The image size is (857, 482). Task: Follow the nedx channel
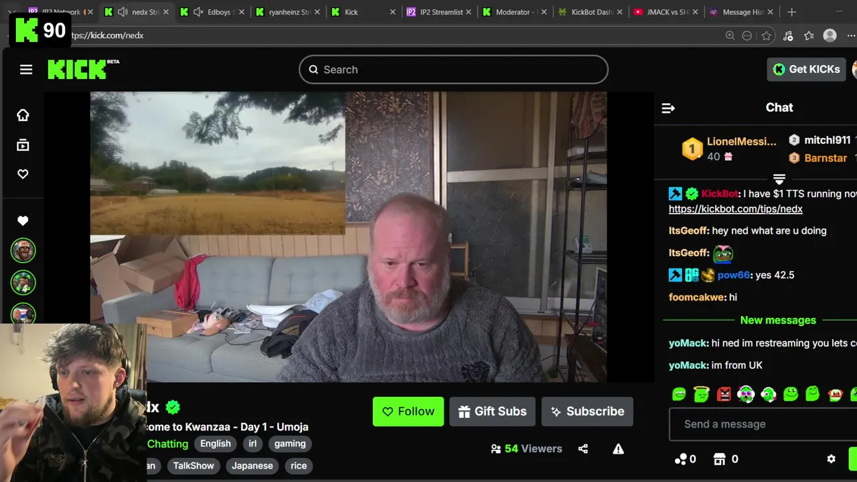[x=408, y=412]
